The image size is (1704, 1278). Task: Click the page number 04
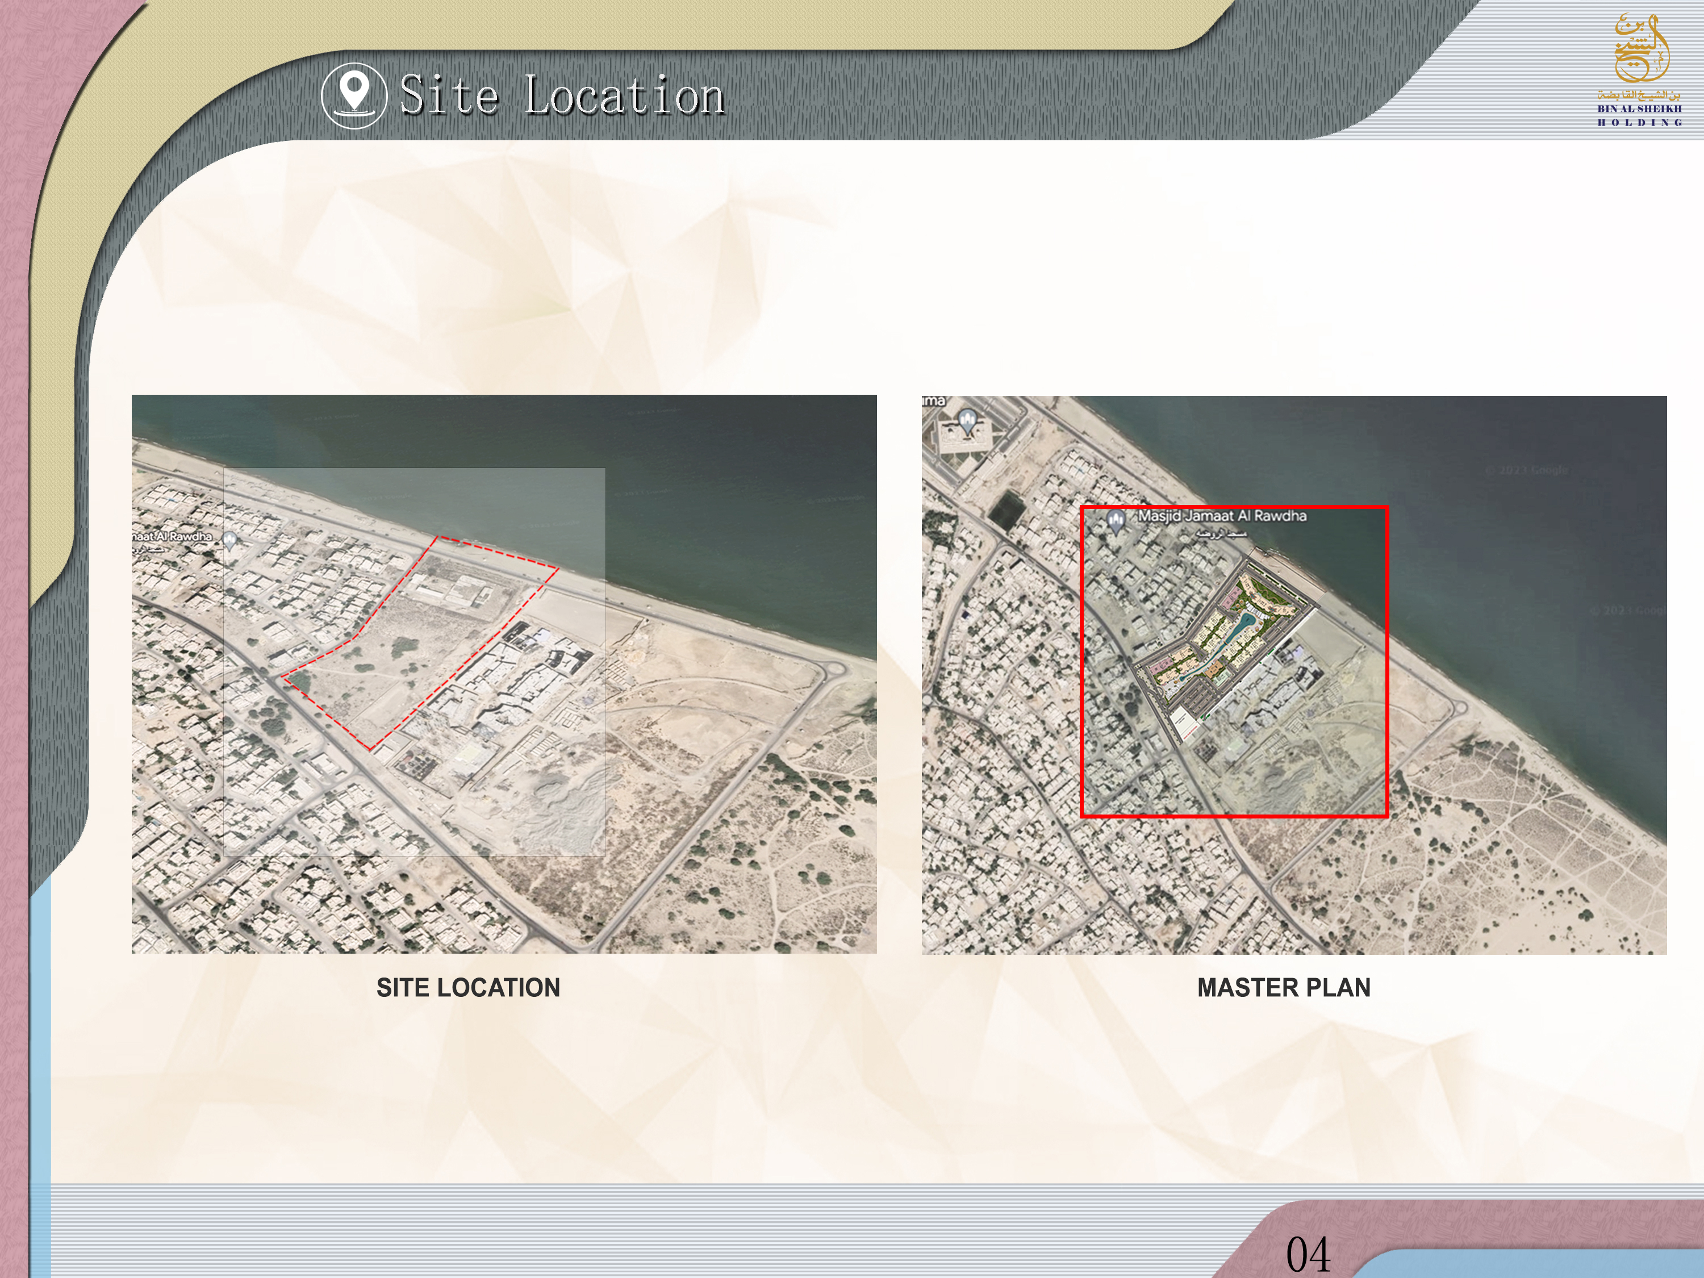1308,1254
